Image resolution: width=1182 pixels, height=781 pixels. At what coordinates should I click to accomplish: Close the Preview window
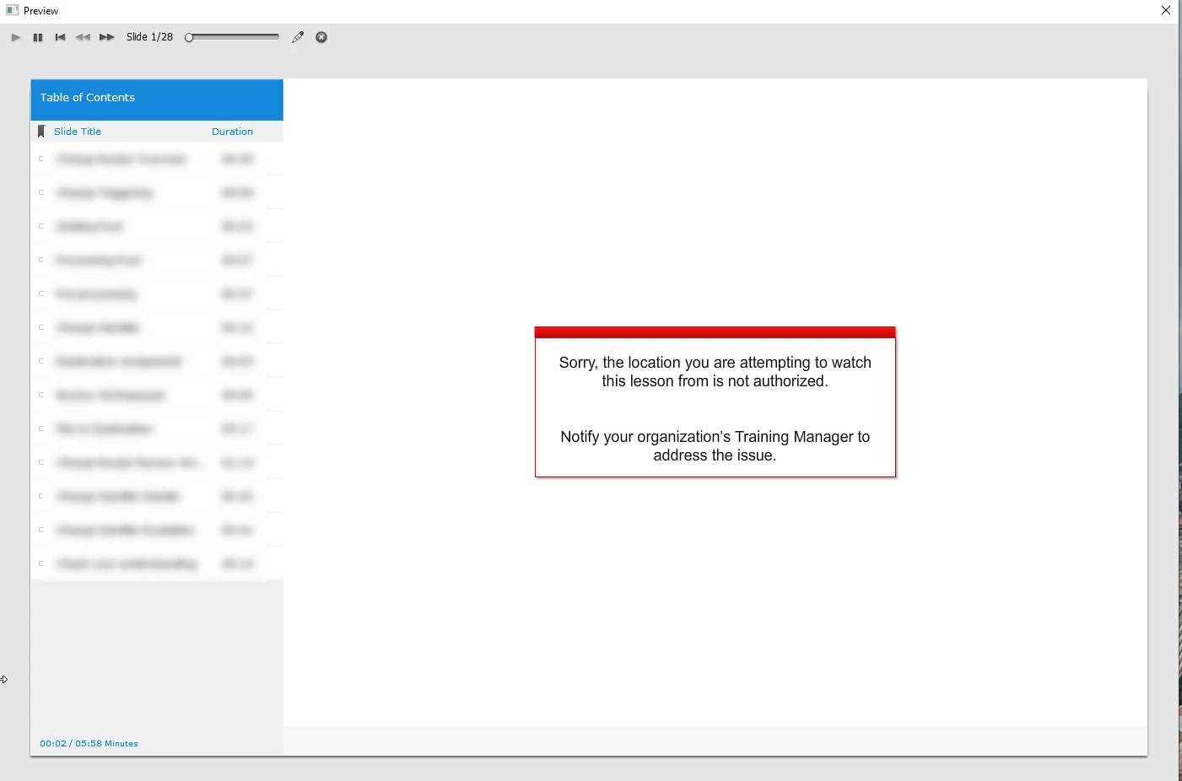[x=1167, y=11]
